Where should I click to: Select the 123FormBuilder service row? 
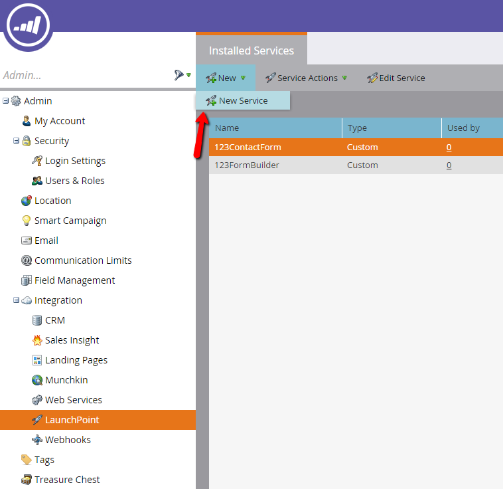click(356, 165)
